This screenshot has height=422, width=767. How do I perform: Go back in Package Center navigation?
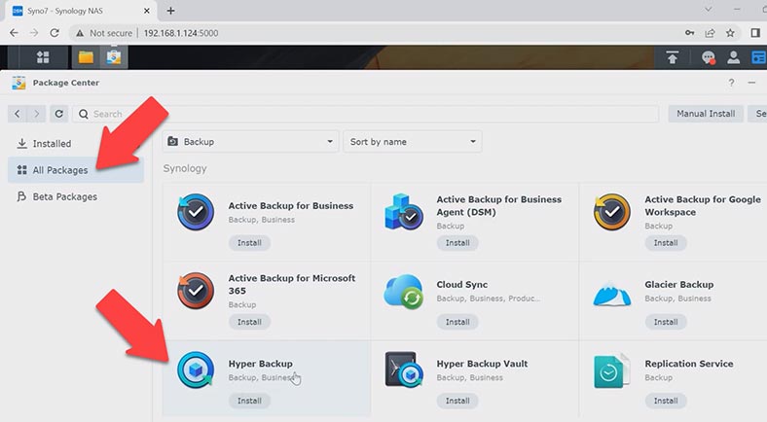click(x=18, y=114)
